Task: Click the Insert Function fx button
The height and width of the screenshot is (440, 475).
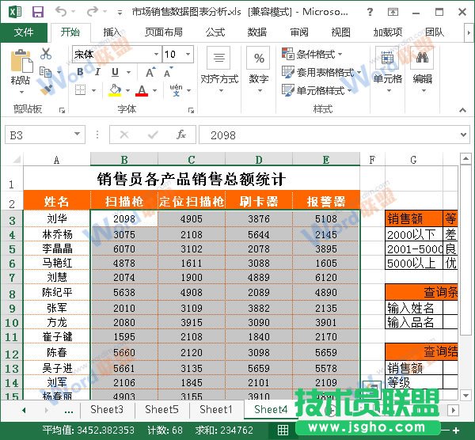Action: pyautogui.click(x=180, y=135)
